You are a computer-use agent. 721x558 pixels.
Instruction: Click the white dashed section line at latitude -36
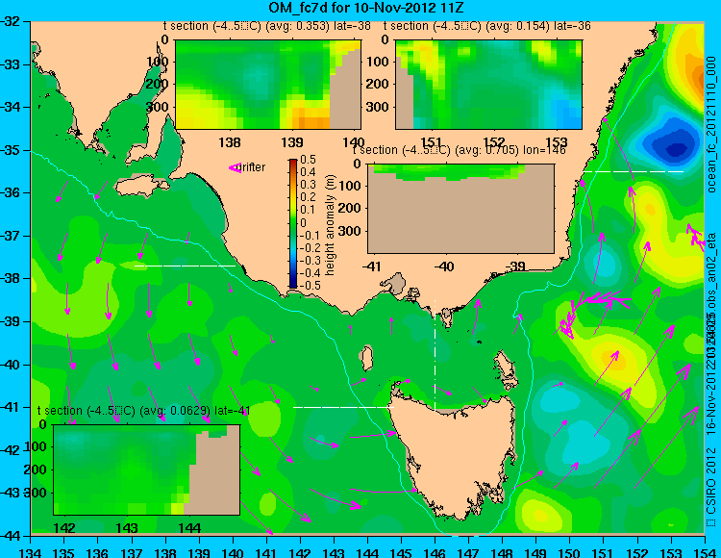634,171
